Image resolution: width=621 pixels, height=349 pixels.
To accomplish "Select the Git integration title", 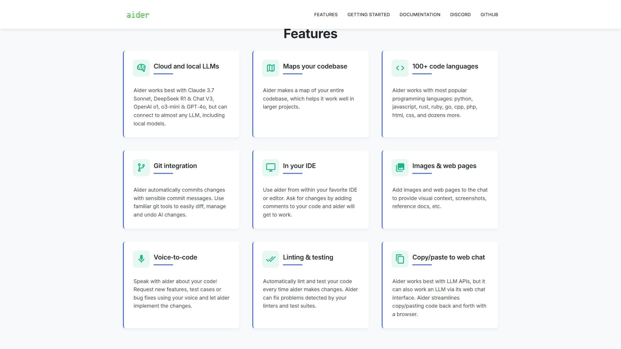I will [x=175, y=166].
